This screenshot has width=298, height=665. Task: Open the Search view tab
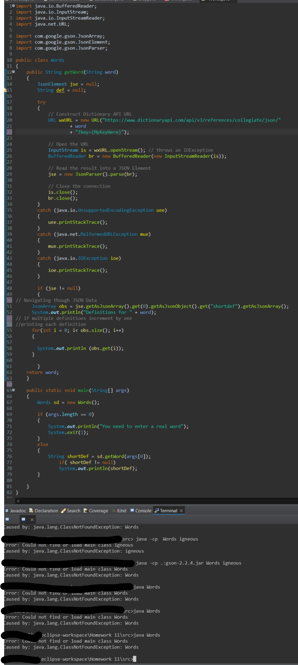pos(71,511)
